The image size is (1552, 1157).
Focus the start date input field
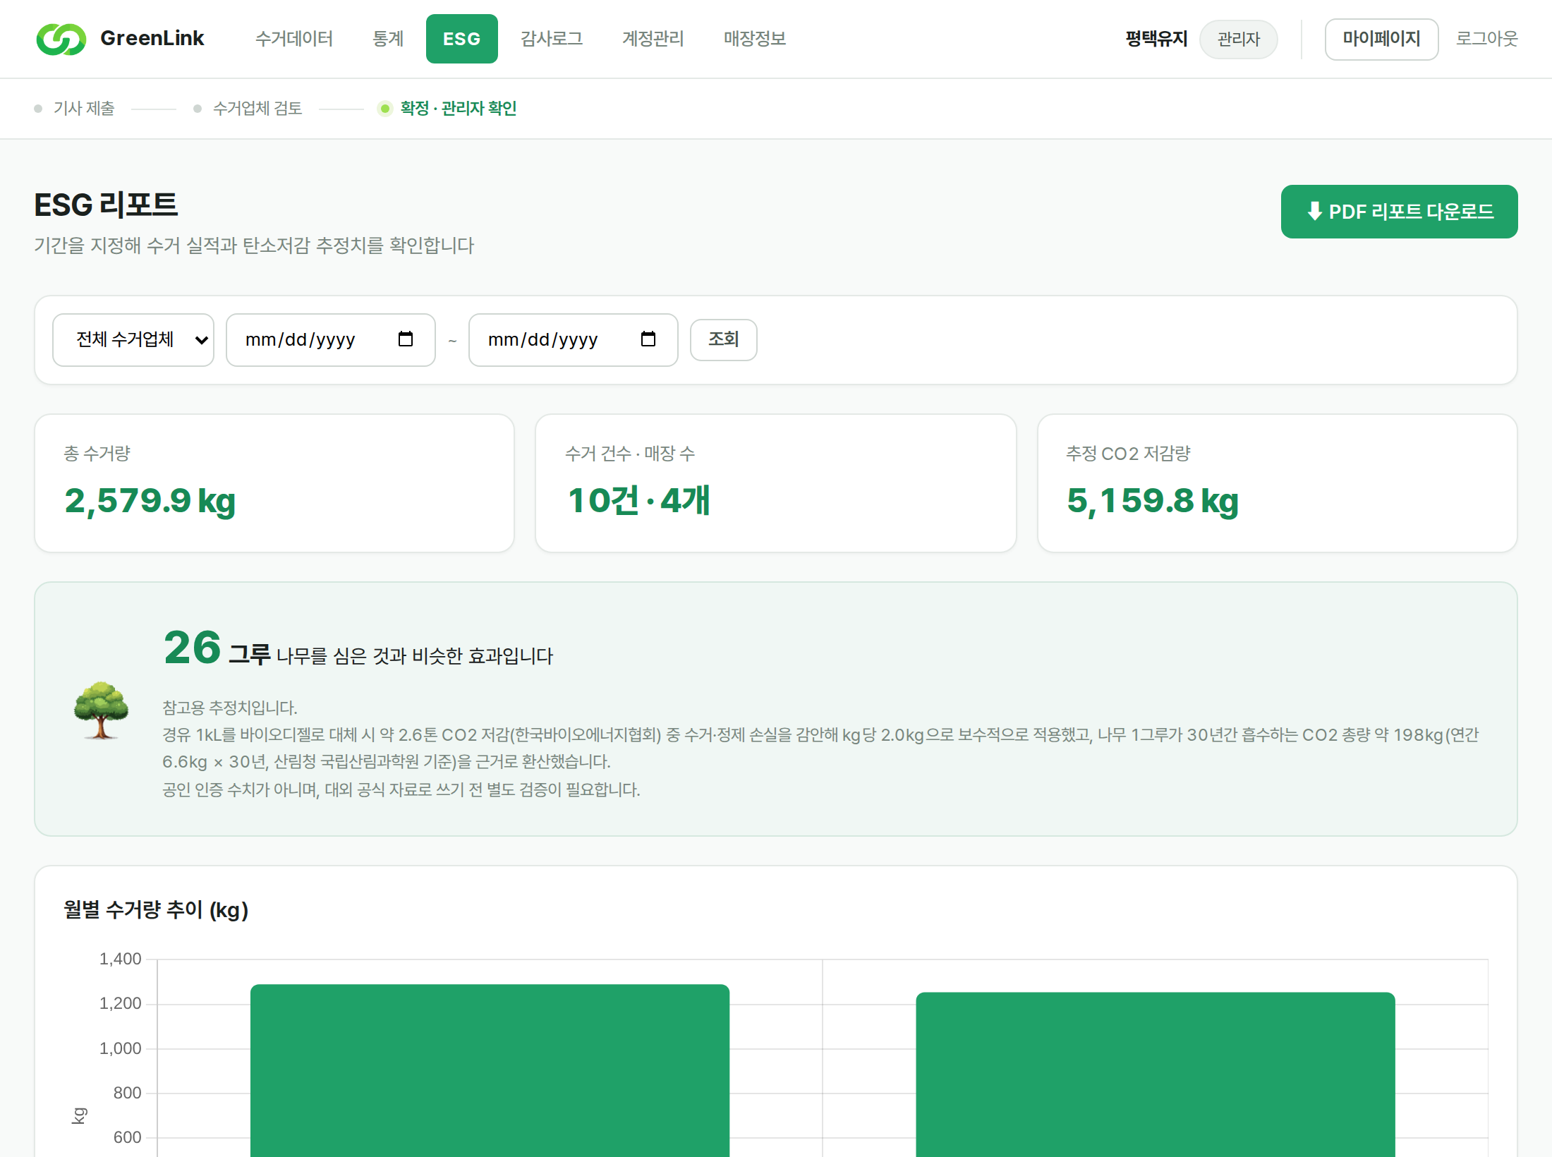[331, 339]
